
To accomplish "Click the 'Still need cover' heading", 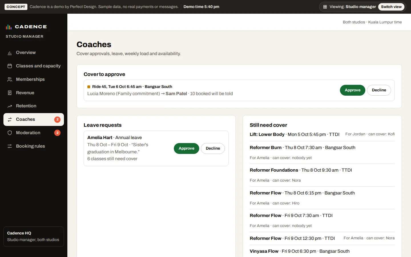I will [268, 125].
